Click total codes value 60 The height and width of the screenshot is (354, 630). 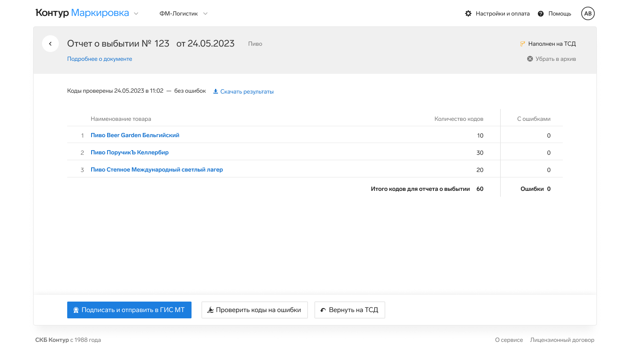[480, 189]
